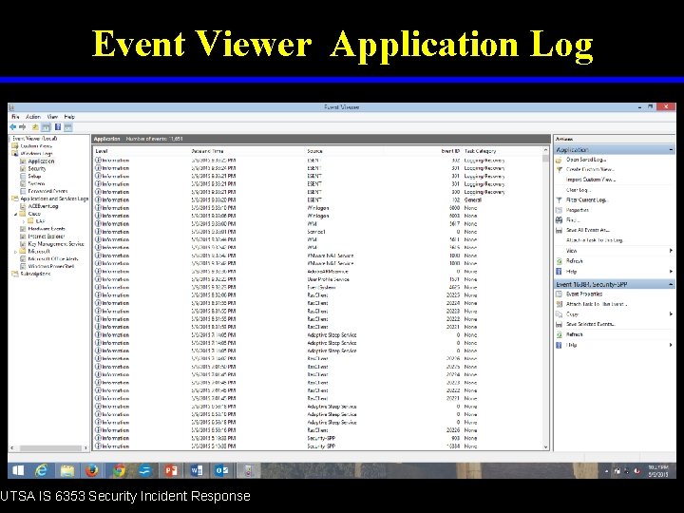The image size is (684, 513).
Task: Click the Up One Level toolbar icon
Action: pos(35,127)
